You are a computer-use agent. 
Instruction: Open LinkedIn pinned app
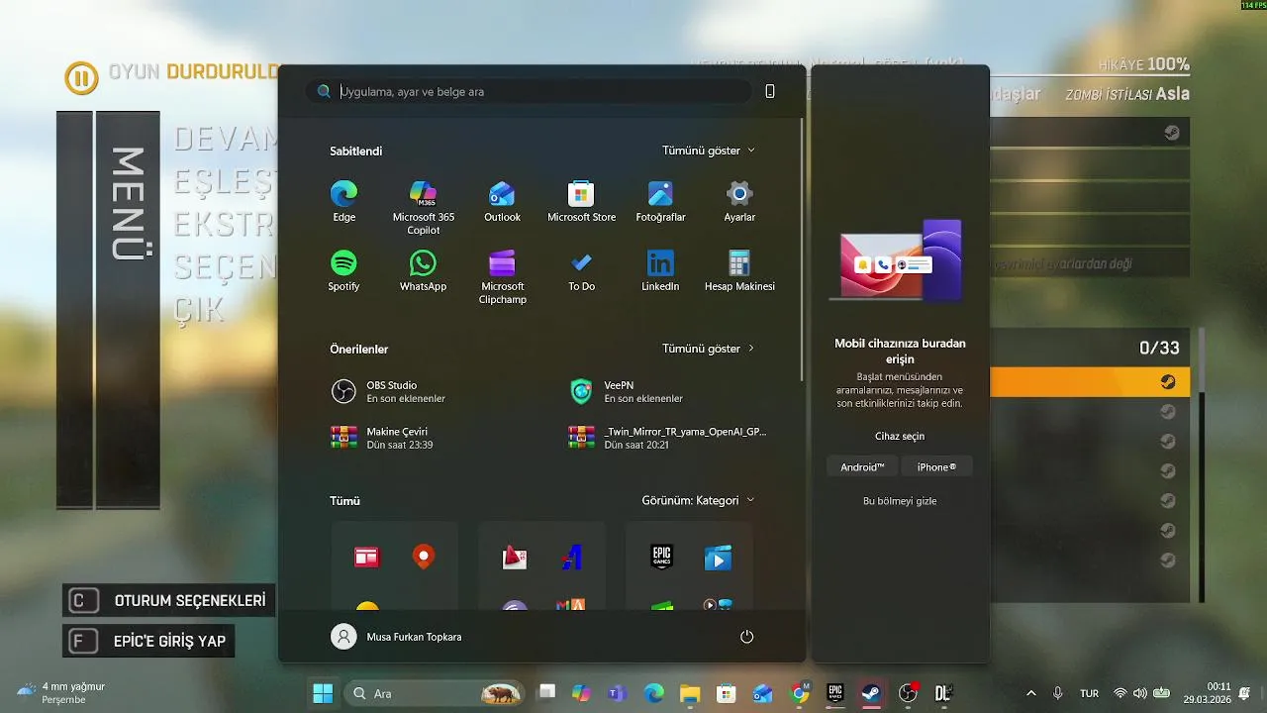pyautogui.click(x=660, y=270)
